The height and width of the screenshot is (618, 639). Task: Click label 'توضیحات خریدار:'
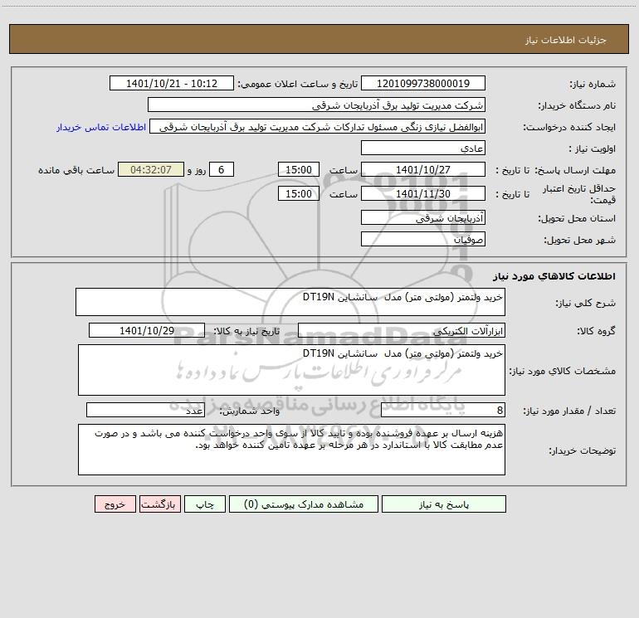[x=583, y=450]
